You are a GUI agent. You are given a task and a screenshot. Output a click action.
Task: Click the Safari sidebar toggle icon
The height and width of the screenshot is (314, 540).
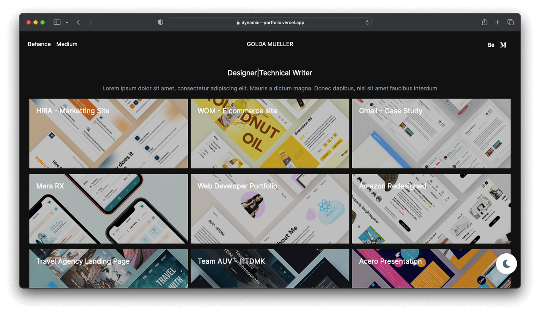tap(57, 22)
